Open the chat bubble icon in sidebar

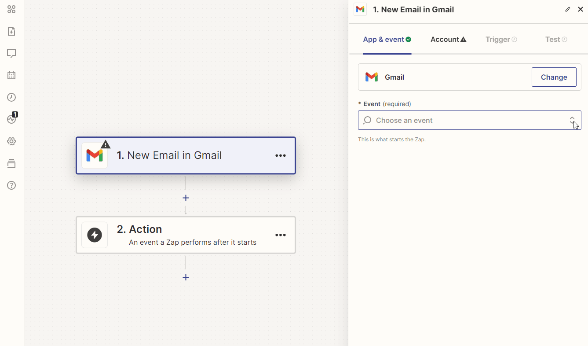coord(11,53)
